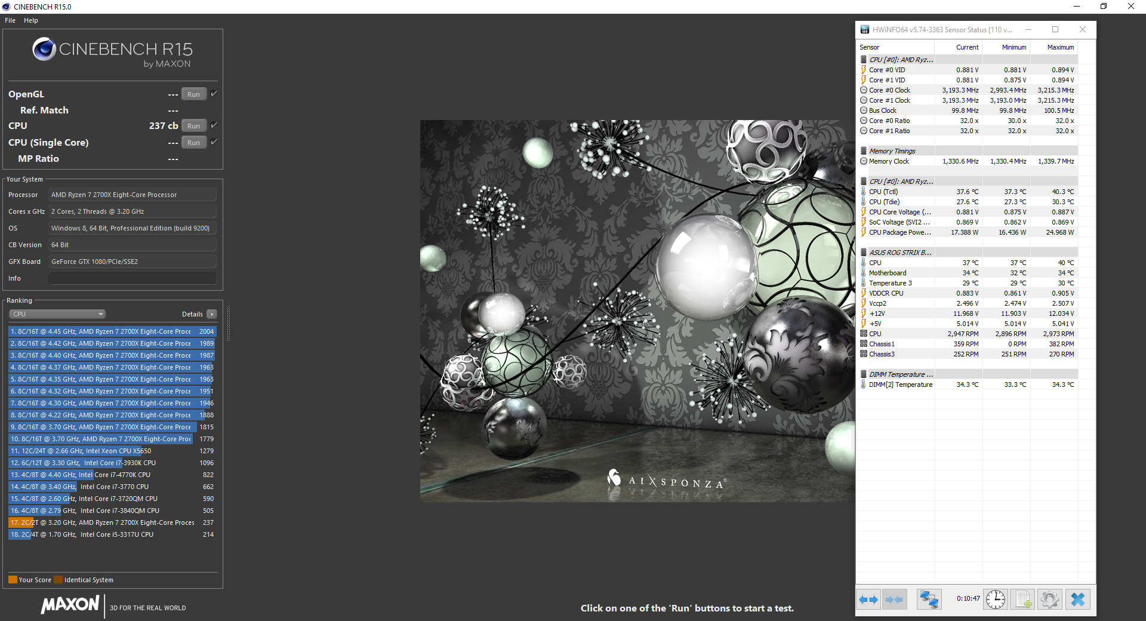Select the +12V sensor row

968,313
